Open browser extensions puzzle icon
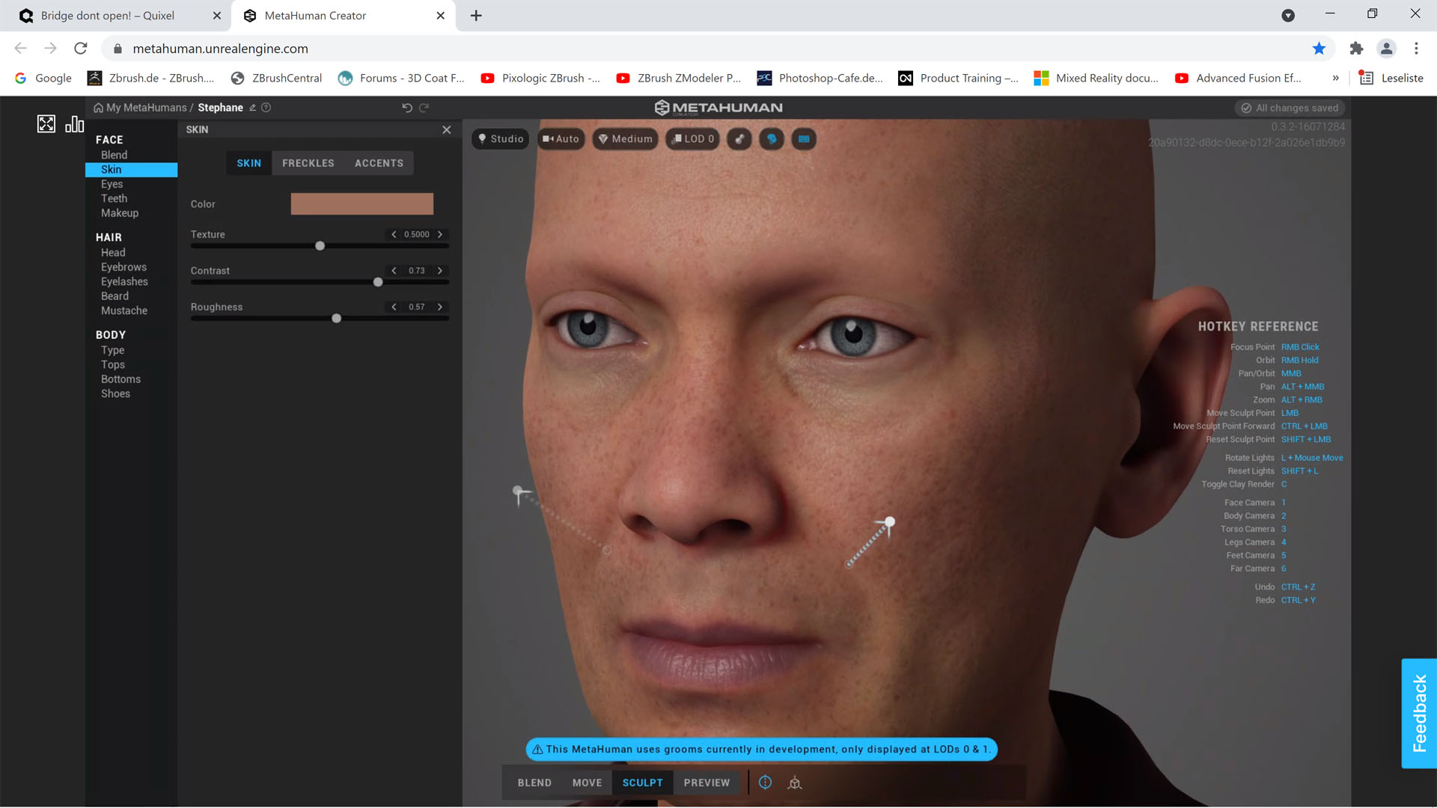The height and width of the screenshot is (808, 1437). pos(1356,49)
